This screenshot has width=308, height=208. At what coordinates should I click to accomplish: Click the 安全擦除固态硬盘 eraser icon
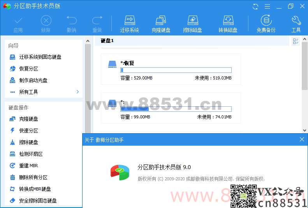[x=12, y=201]
